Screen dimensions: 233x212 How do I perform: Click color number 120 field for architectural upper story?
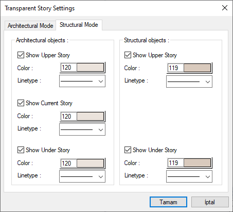68,68
